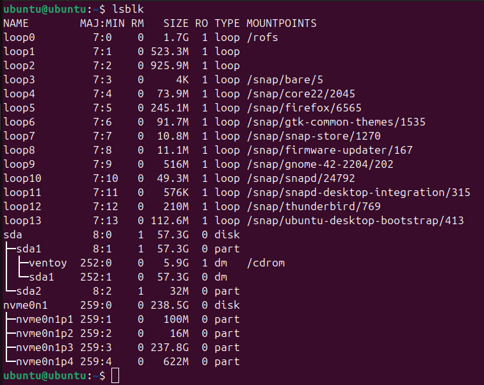
Task: Click the TYPE column header
Action: pyautogui.click(x=227, y=24)
